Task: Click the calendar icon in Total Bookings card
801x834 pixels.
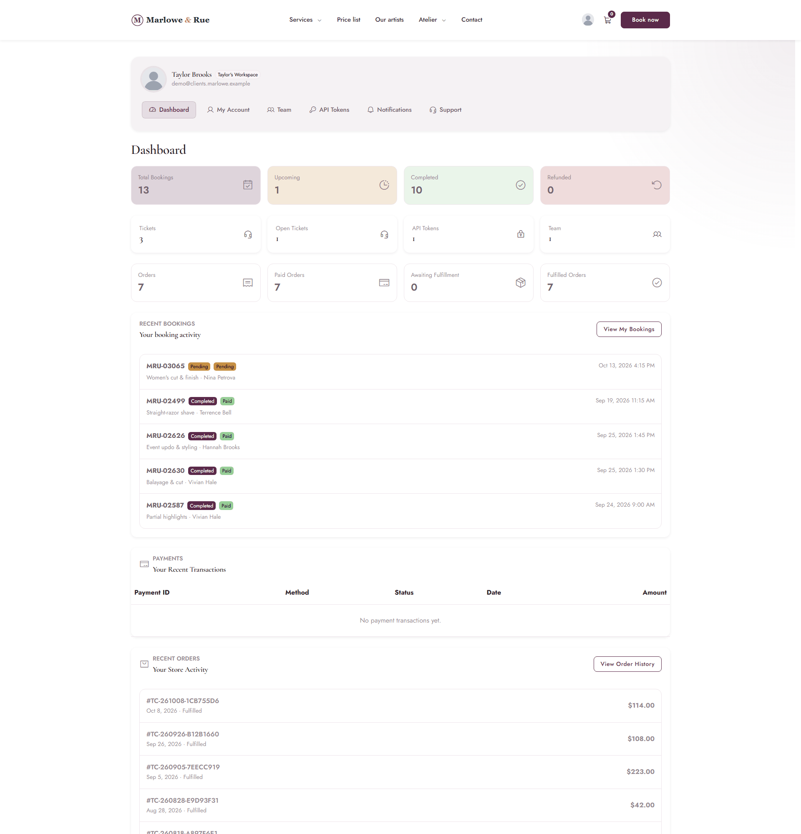Action: coord(248,185)
